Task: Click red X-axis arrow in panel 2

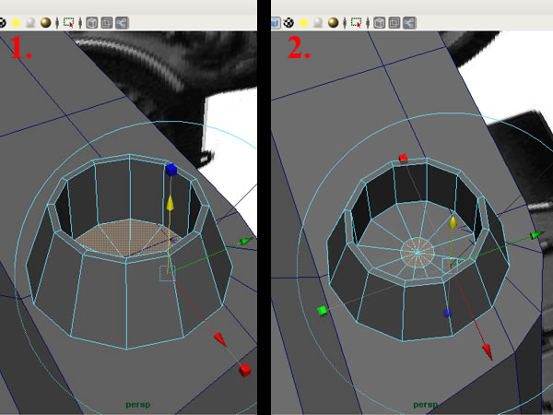Action: coord(488,351)
